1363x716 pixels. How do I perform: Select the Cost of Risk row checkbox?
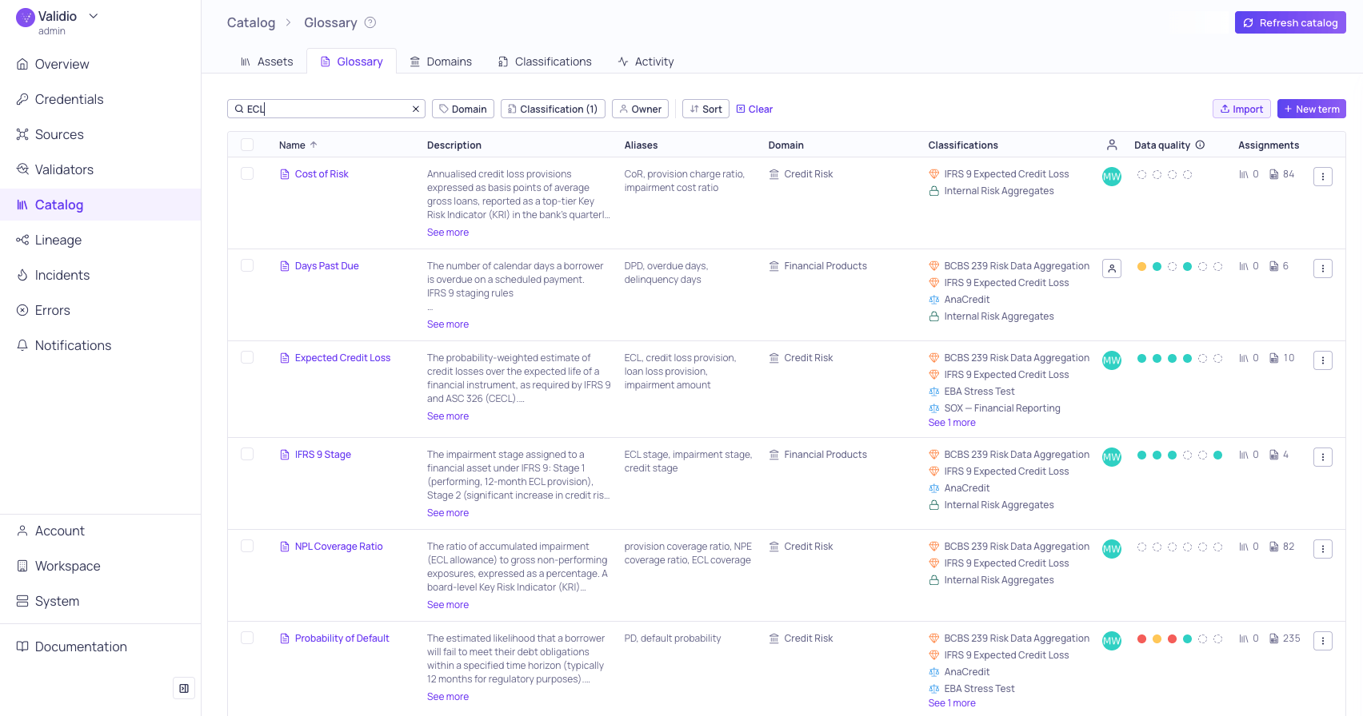pyautogui.click(x=247, y=173)
